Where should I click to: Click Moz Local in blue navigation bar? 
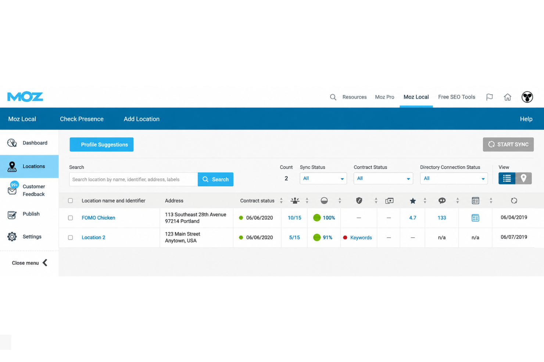click(22, 119)
